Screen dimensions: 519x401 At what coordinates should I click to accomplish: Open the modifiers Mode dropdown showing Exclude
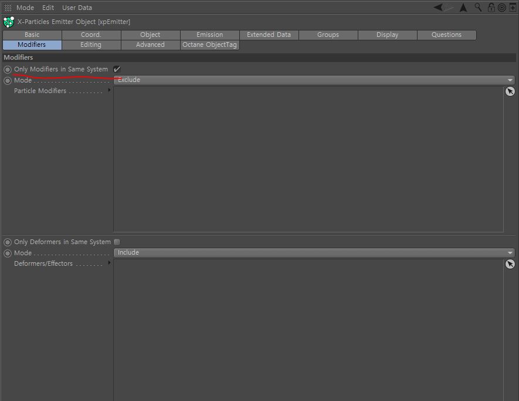pyautogui.click(x=314, y=80)
